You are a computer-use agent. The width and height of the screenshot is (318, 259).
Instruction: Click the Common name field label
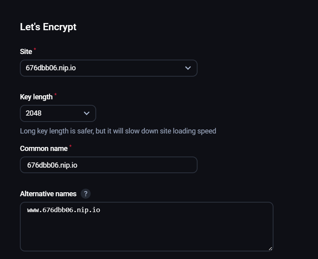[x=44, y=149]
